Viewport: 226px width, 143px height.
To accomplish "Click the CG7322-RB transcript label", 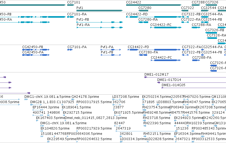I will point(191,14).
